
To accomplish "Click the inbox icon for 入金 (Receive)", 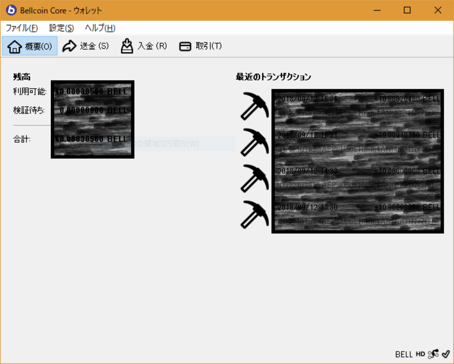I will coord(127,46).
